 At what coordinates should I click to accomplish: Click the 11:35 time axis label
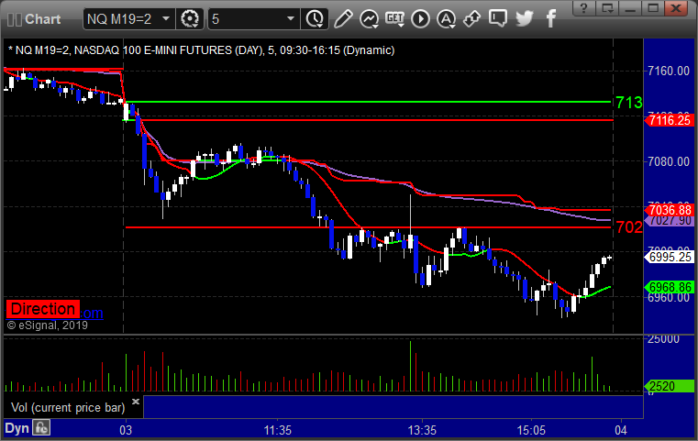point(277,430)
